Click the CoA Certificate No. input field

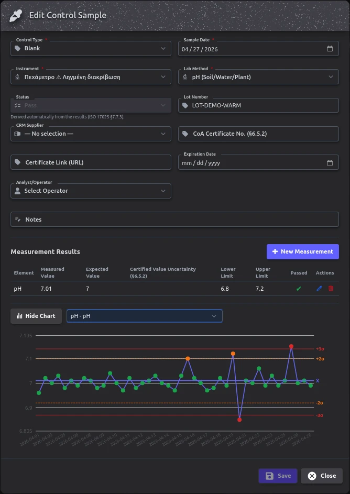(x=258, y=134)
